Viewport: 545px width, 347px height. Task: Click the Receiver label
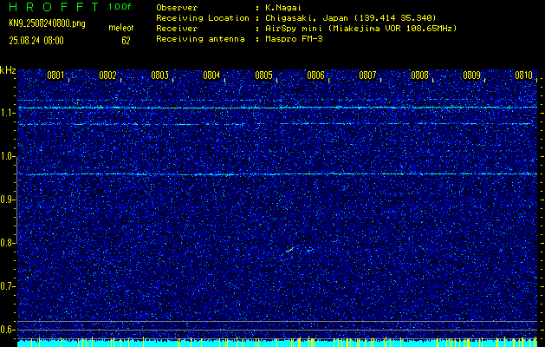click(177, 29)
